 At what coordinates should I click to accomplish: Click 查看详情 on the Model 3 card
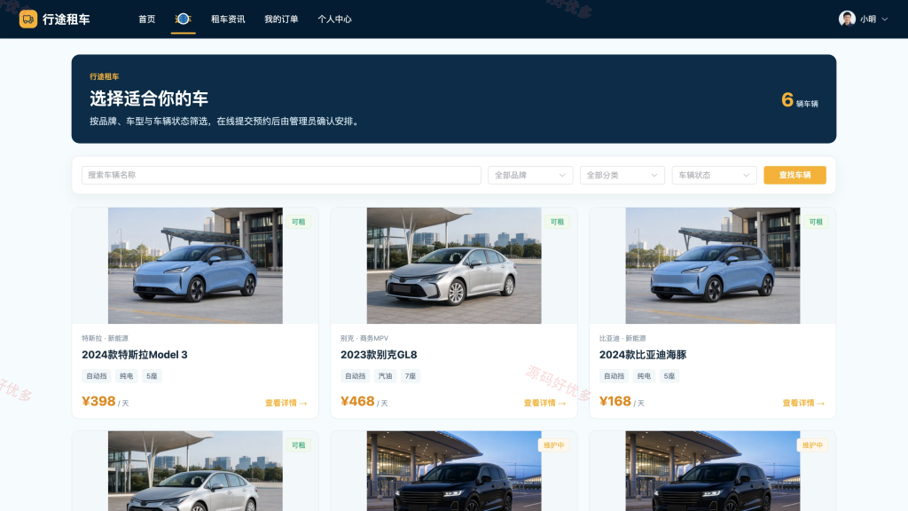click(286, 403)
